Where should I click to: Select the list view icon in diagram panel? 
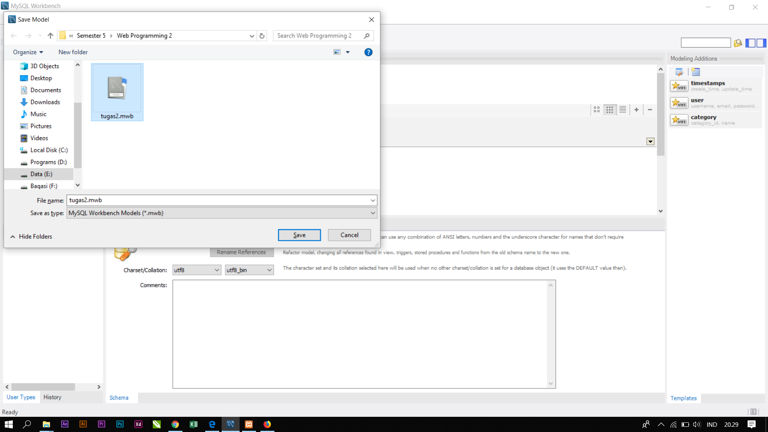tap(623, 110)
